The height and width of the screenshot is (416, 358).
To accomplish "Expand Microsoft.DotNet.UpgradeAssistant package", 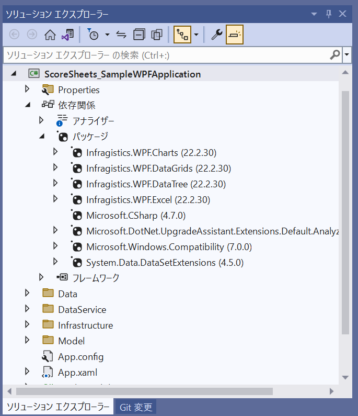I will 55,230.
